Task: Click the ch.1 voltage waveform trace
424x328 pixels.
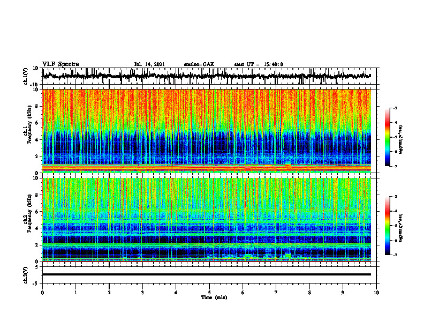Action: pyautogui.click(x=207, y=76)
